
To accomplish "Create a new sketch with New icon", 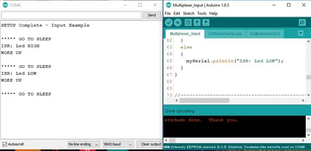I will click(188, 23).
